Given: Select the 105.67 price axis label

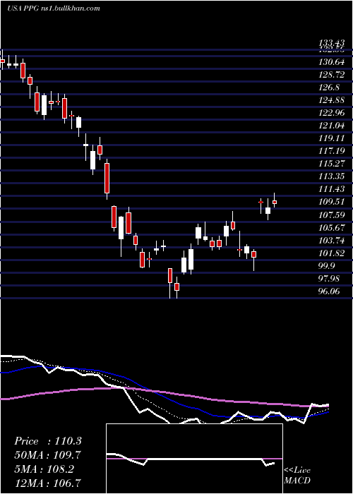Looking at the screenshot, I should pyautogui.click(x=331, y=227).
